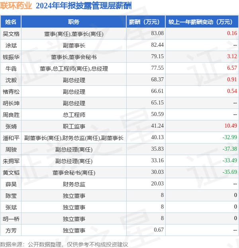Click the name 胡一桥

pyautogui.click(x=11, y=219)
